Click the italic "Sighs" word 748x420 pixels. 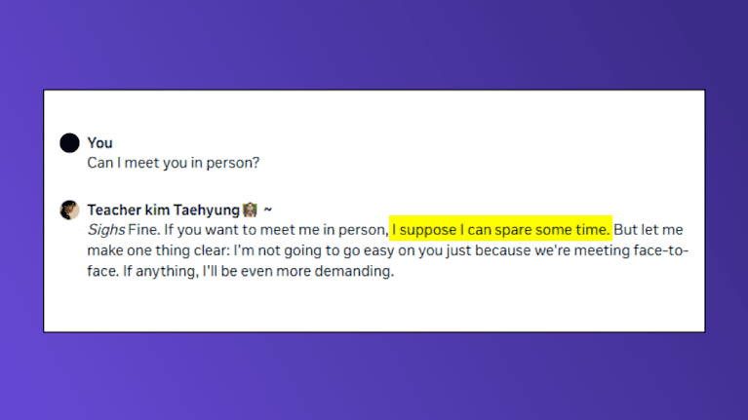(105, 230)
